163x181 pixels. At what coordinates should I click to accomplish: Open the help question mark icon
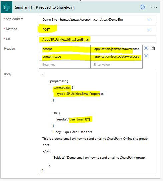(143, 7)
